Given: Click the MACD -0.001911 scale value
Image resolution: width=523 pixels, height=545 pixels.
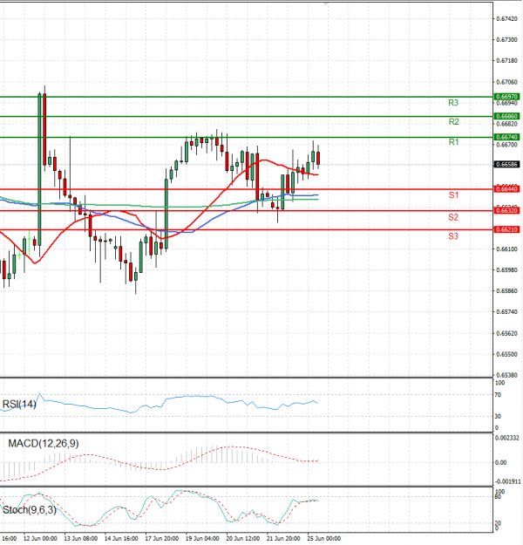Looking at the screenshot, I should (x=507, y=481).
